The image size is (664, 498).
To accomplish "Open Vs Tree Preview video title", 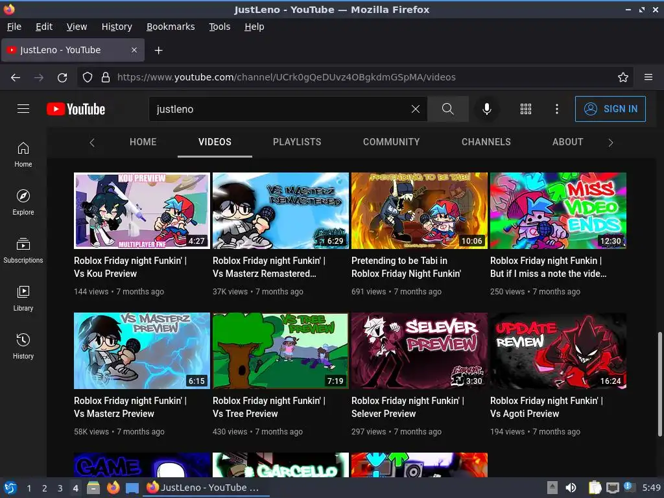I will click(269, 407).
